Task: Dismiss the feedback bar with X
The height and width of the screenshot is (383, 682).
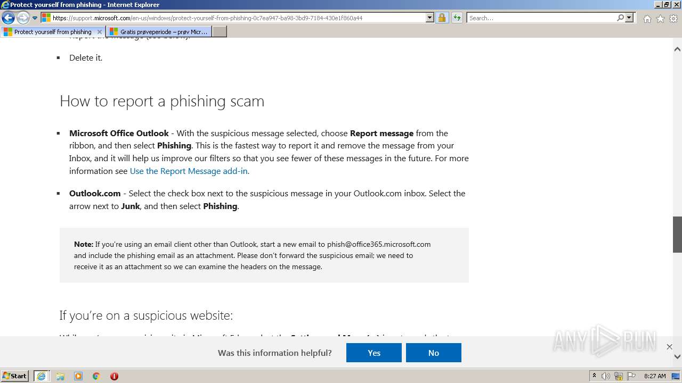Action: point(669,347)
